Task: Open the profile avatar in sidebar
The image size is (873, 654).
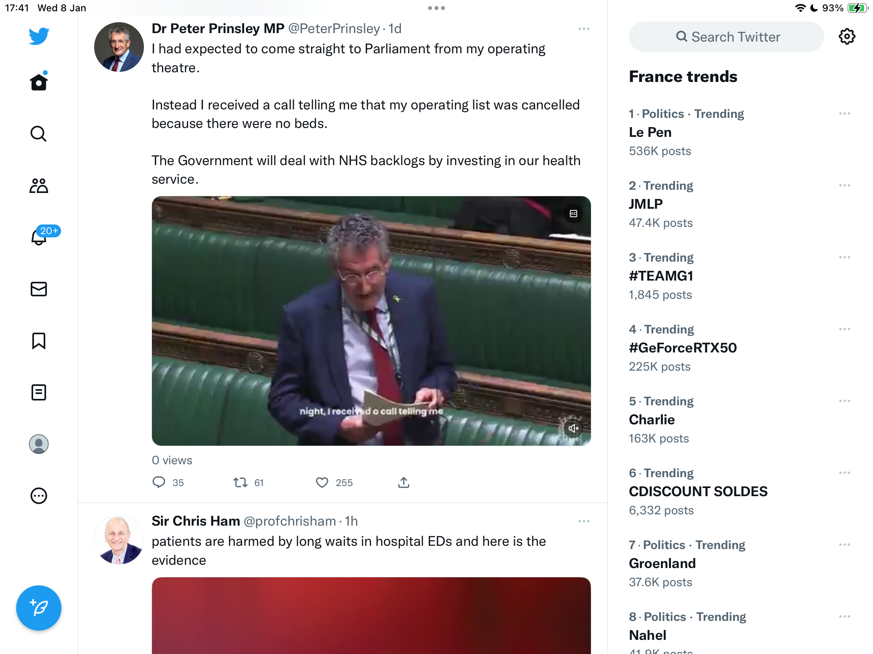Action: pyautogui.click(x=39, y=444)
